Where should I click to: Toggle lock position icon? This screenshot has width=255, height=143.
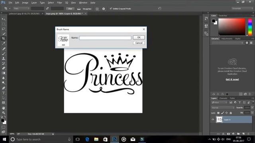click(x=227, y=113)
